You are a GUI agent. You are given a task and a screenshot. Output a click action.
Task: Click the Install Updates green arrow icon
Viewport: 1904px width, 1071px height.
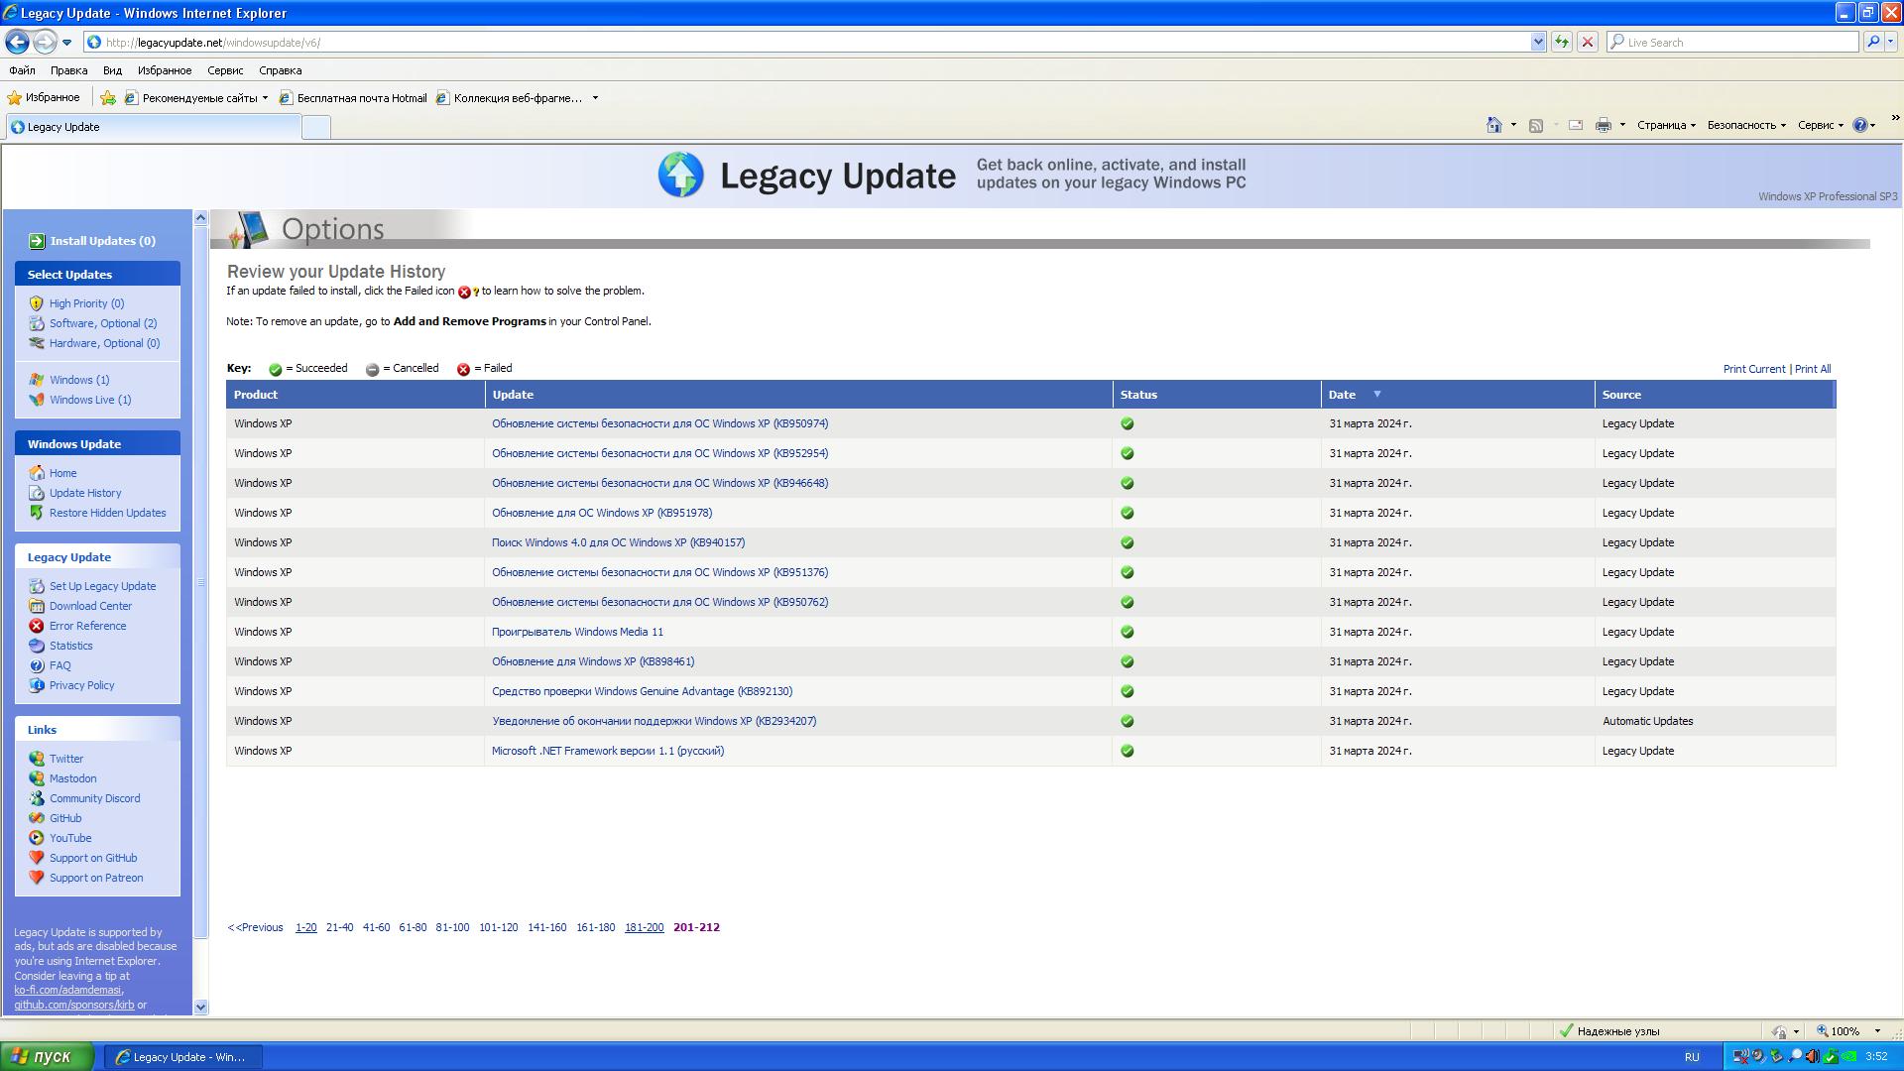tap(37, 241)
